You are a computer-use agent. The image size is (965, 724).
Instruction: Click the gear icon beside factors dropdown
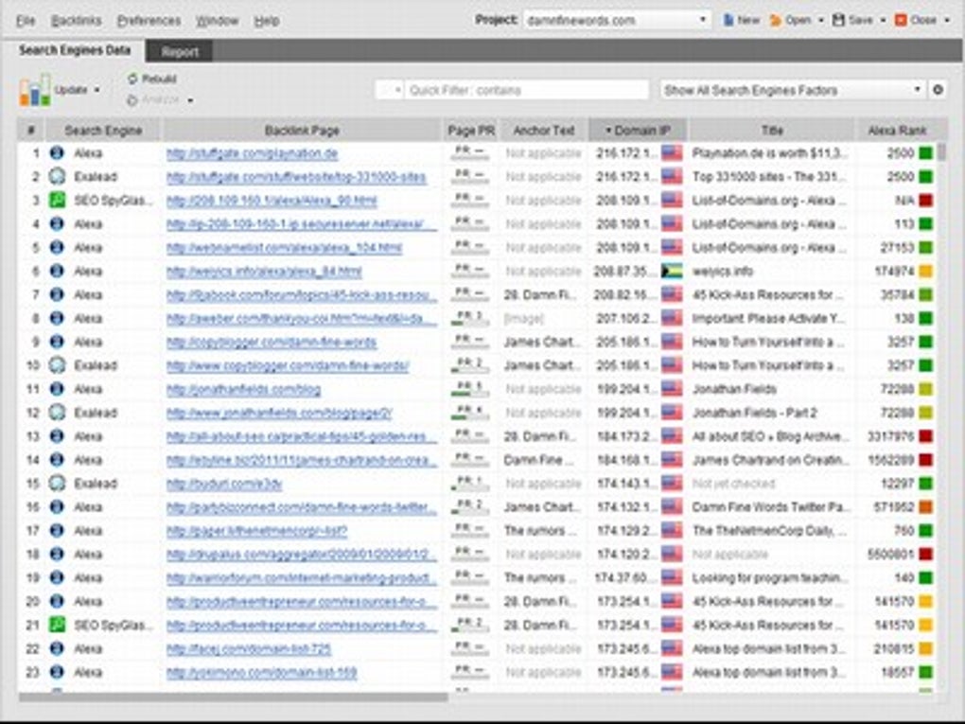point(938,90)
